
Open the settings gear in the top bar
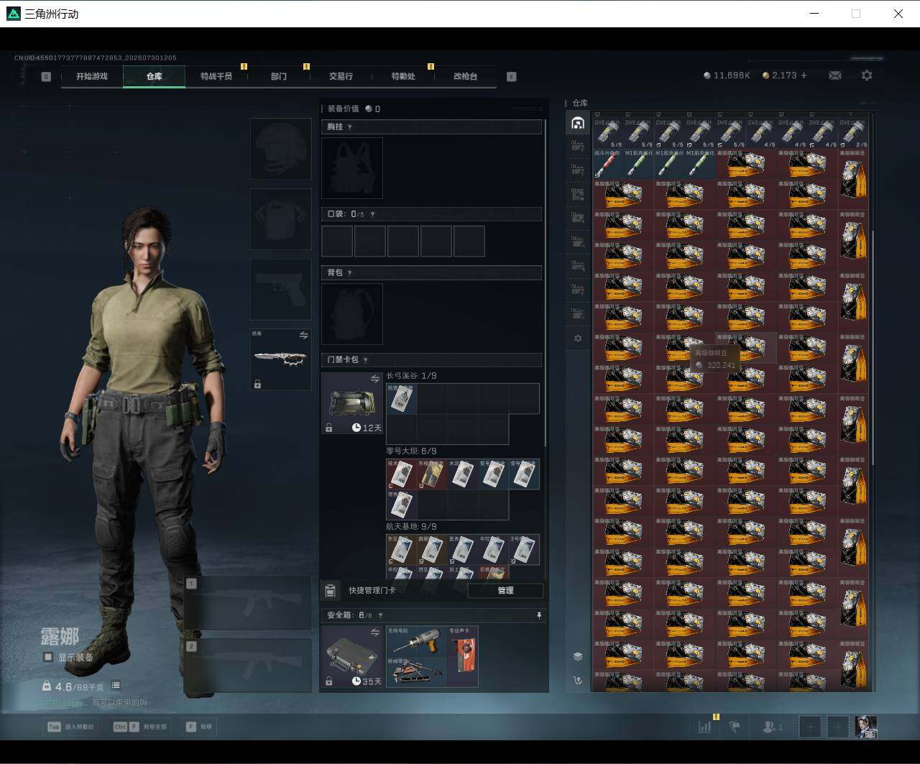click(x=867, y=75)
